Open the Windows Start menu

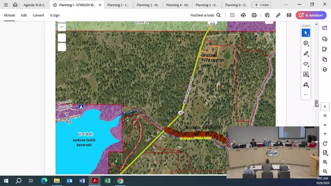click(6, 181)
